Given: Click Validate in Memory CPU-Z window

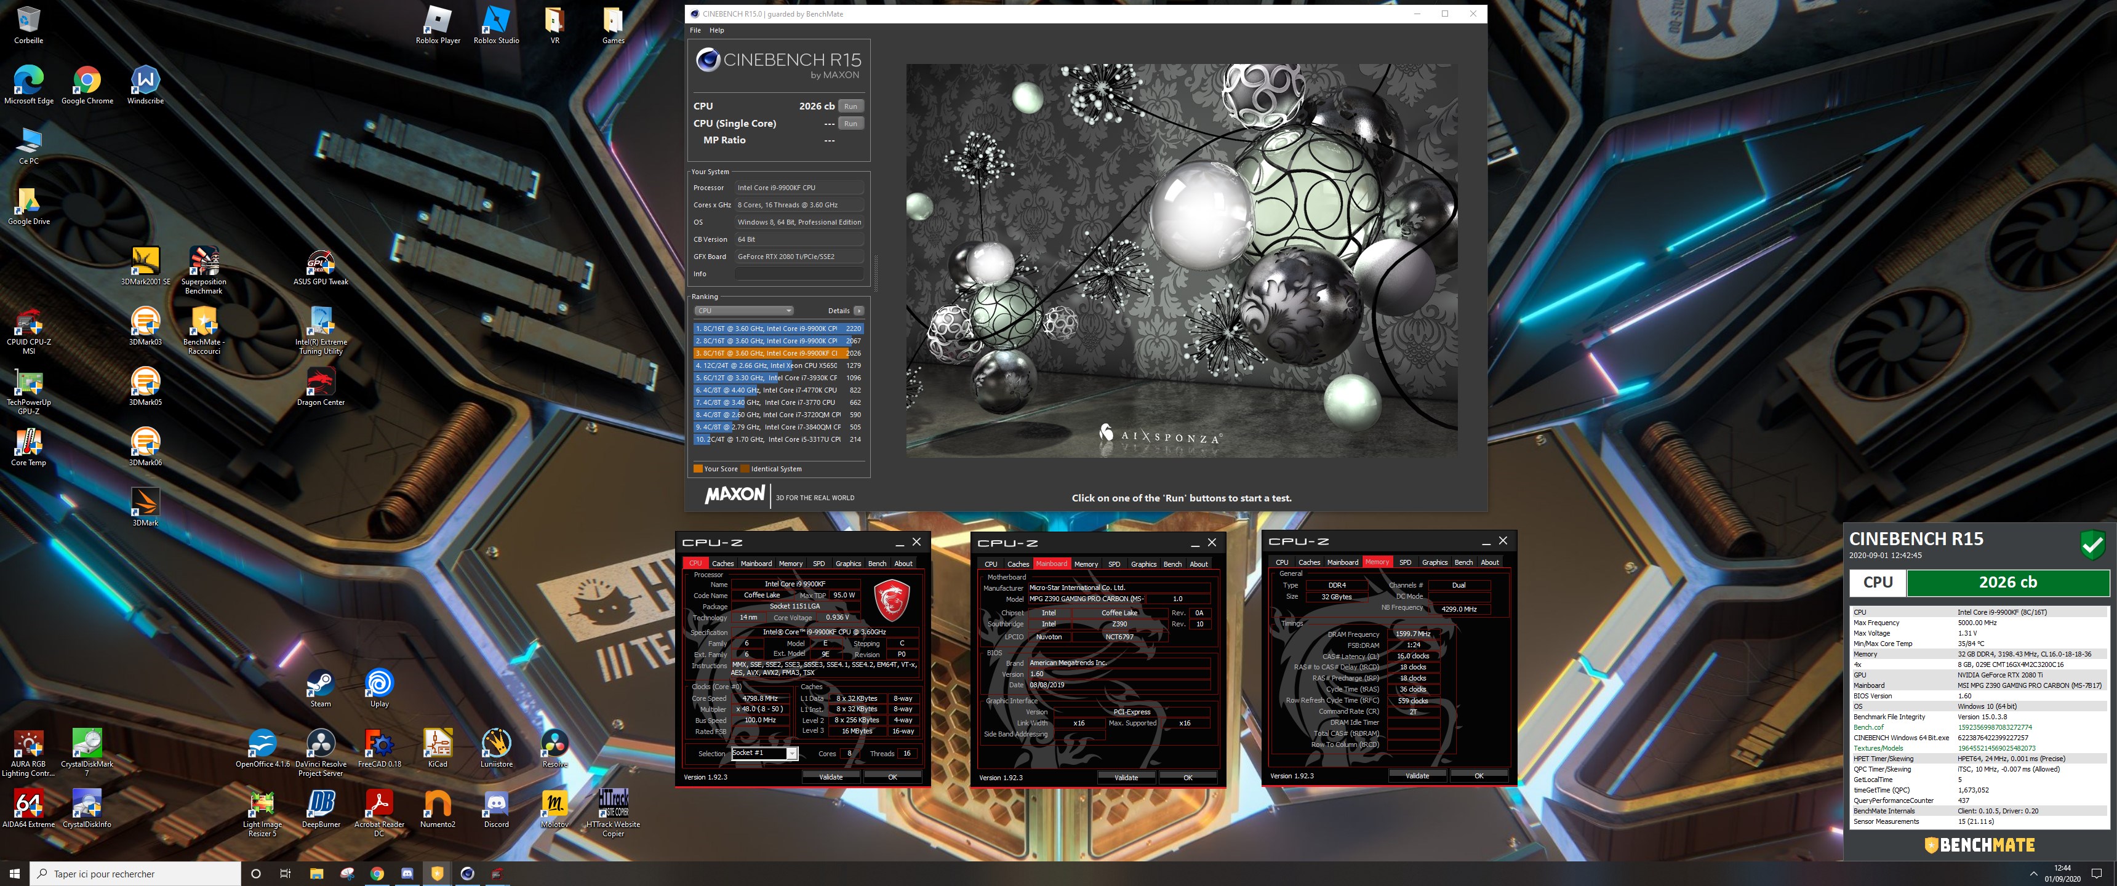Looking at the screenshot, I should click(x=1417, y=776).
